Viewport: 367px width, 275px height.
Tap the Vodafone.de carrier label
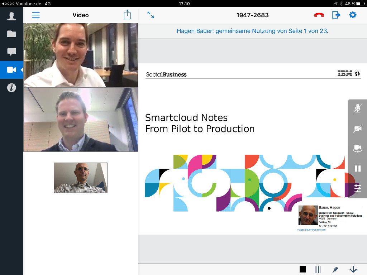[x=29, y=4]
